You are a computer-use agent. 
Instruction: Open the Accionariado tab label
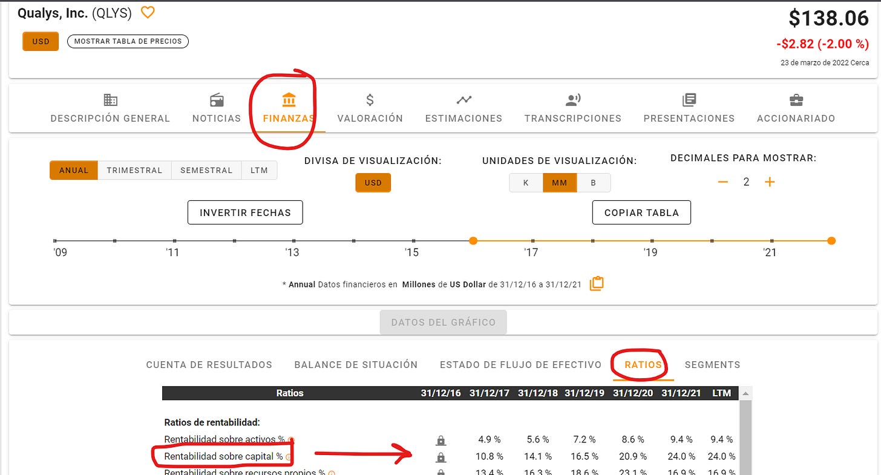point(796,119)
